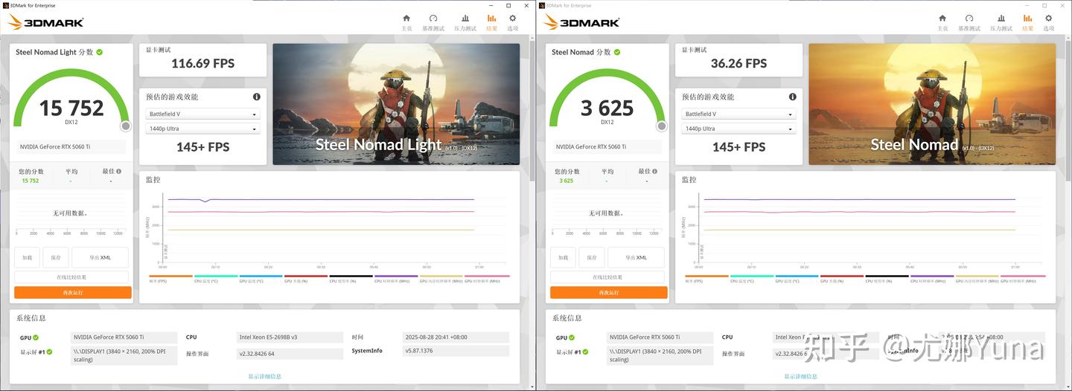Click scrollbar of Steel Nomad Light window

coord(532,112)
